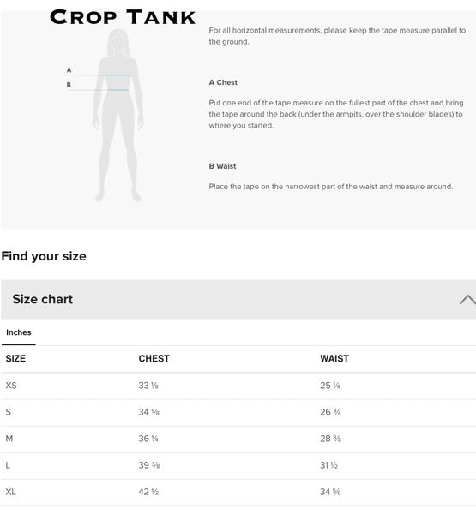
Task: Click the Size chart header title
Action: [43, 299]
